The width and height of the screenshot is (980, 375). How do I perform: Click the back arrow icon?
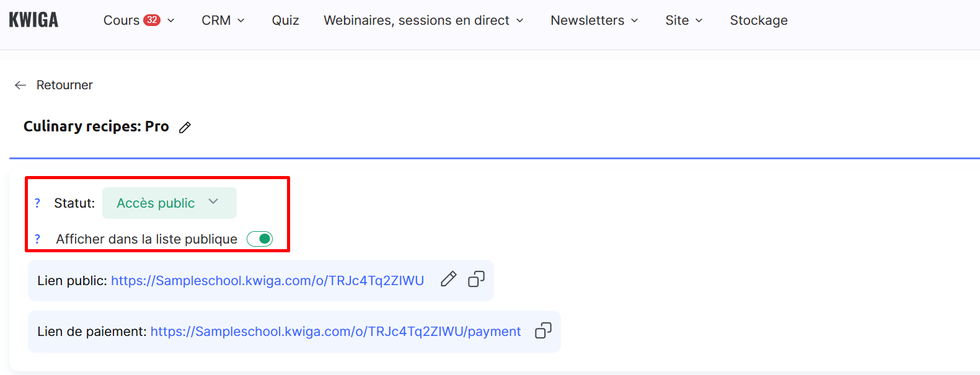(x=20, y=86)
